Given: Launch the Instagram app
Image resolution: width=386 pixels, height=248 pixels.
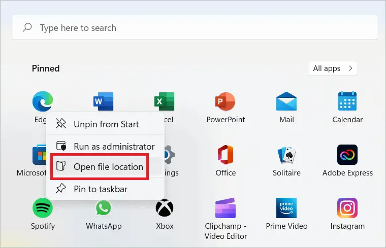Looking at the screenshot, I should [347, 208].
